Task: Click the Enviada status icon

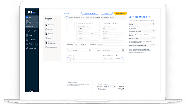Action: click(x=46, y=34)
